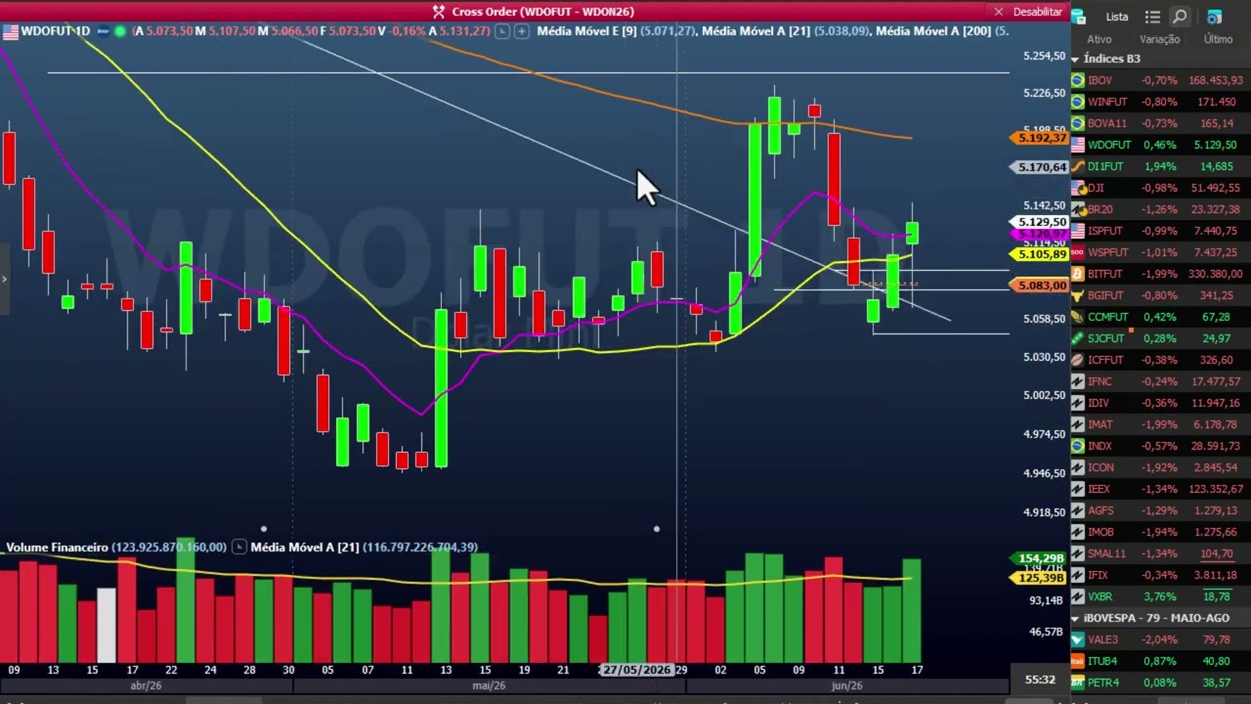1251x704 pixels.
Task: Click the ISPFUT row US flag icon
Action: click(1077, 231)
